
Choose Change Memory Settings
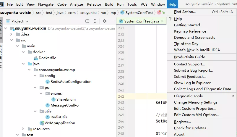click(202, 102)
